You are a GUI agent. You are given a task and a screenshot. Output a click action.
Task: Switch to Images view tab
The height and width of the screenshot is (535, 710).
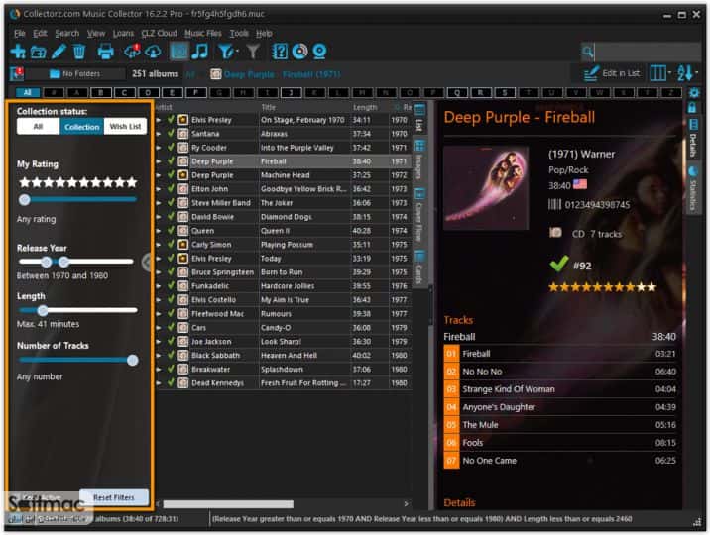tap(419, 160)
